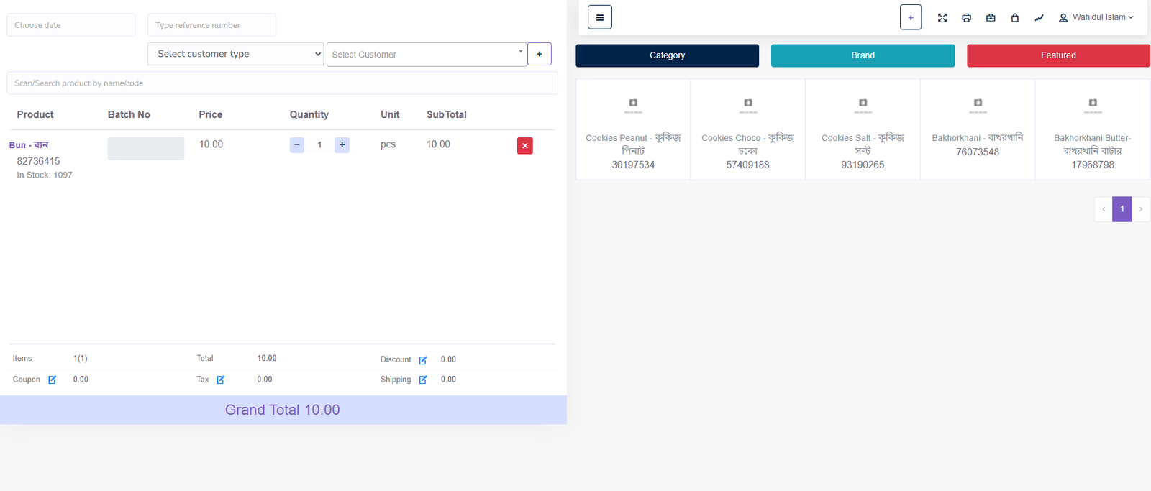This screenshot has width=1151, height=491.
Task: Open Select customer type dropdown
Action: (x=235, y=54)
